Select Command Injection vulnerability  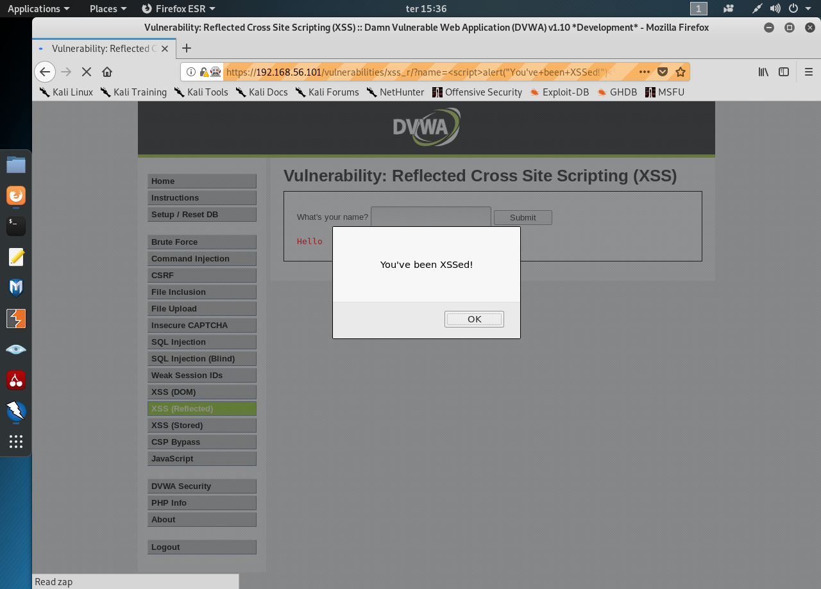point(202,258)
